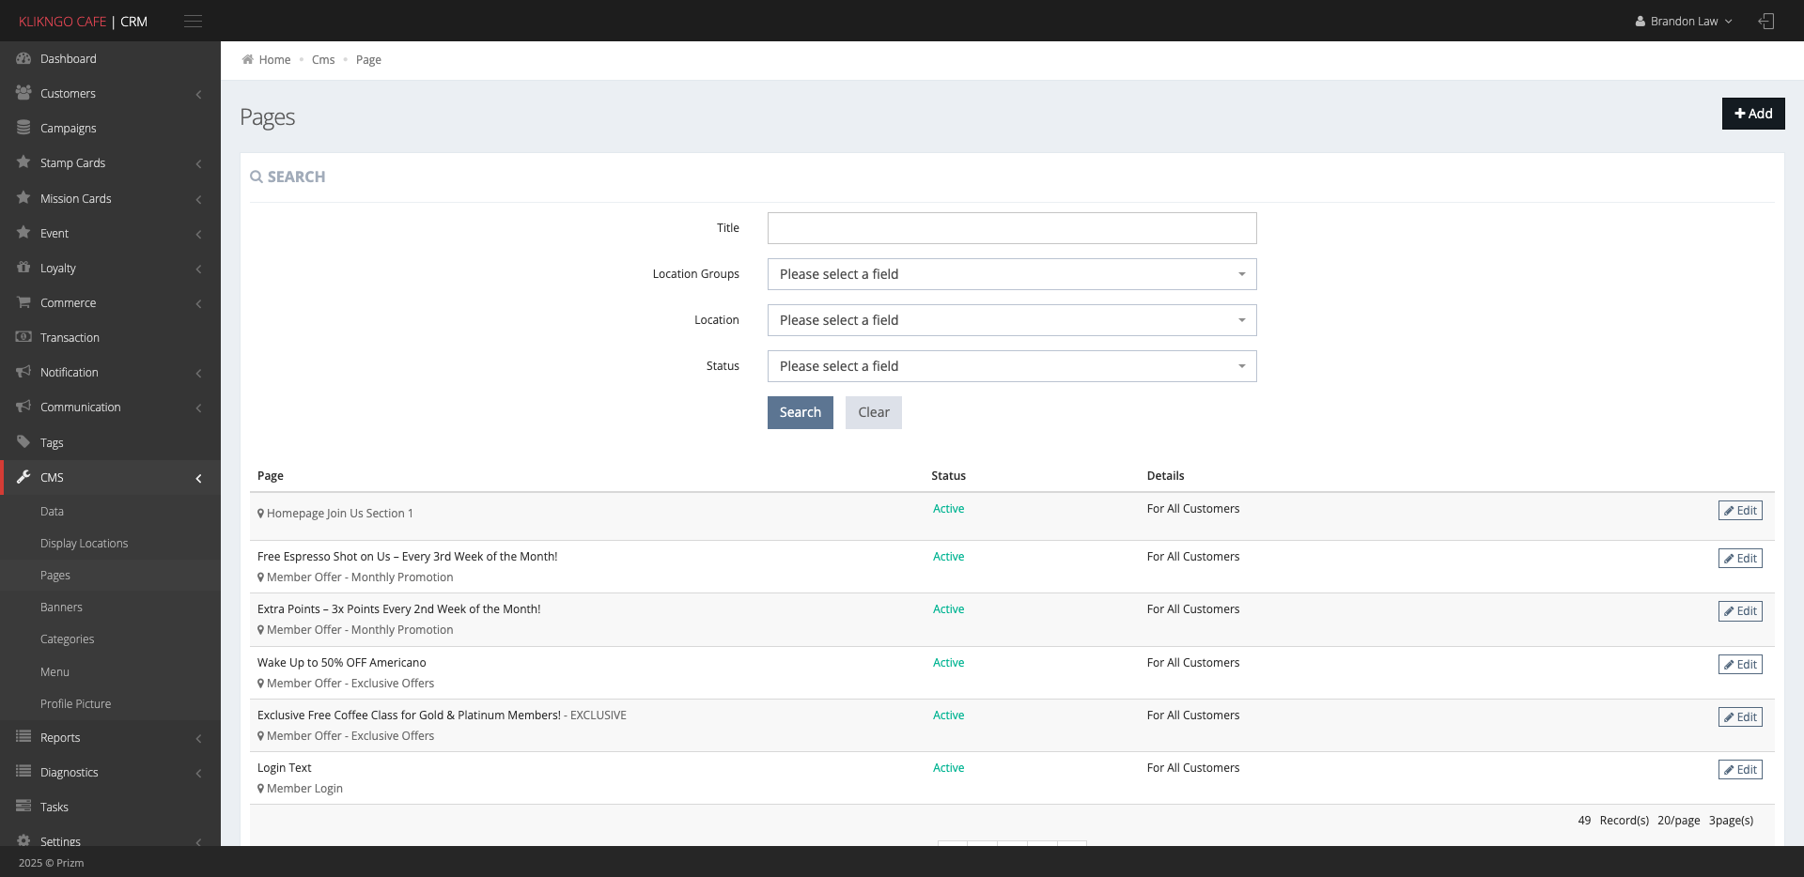
Task: Click the logout icon in top bar
Action: (1766, 21)
